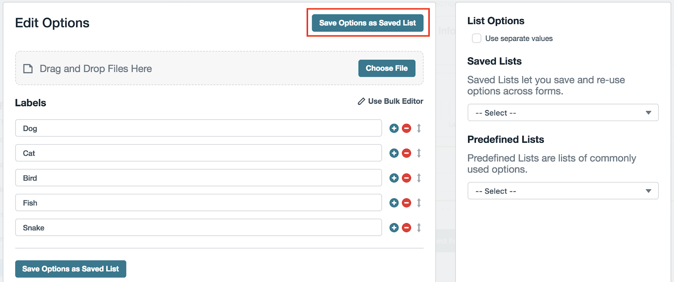The height and width of the screenshot is (282, 674).
Task: Expand the Predefined Lists select dropdown
Action: point(562,191)
